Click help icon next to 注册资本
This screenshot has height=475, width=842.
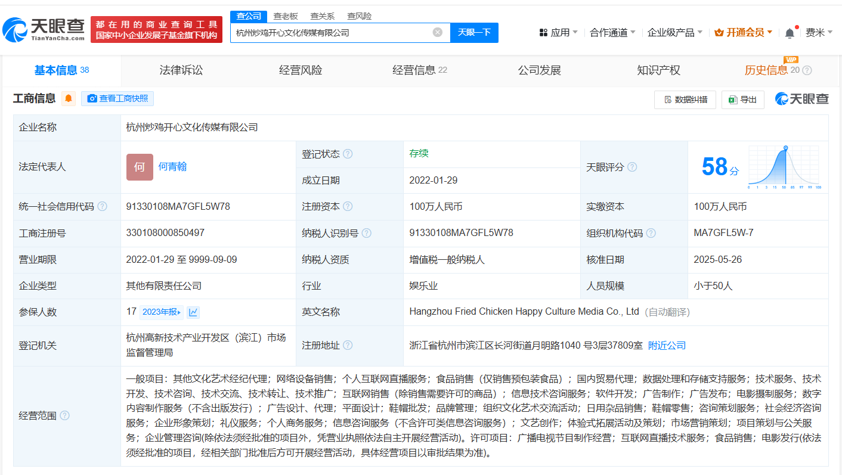348,206
